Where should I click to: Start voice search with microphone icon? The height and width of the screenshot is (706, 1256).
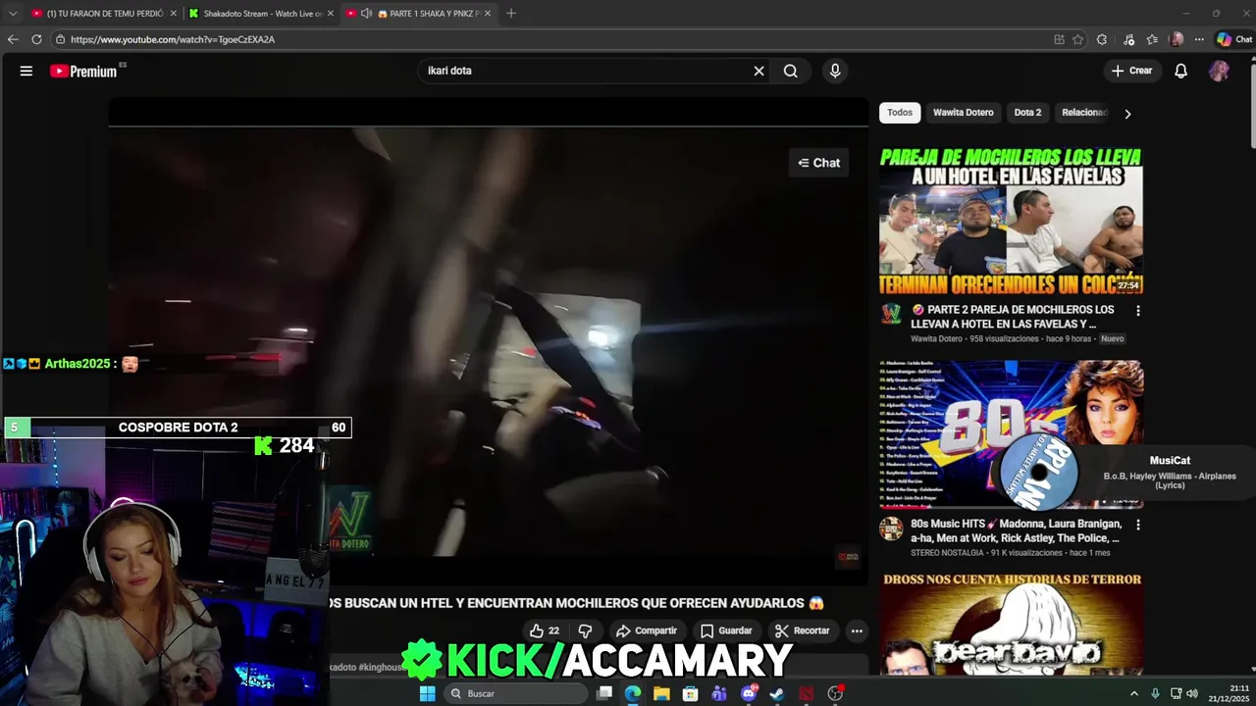click(x=835, y=71)
